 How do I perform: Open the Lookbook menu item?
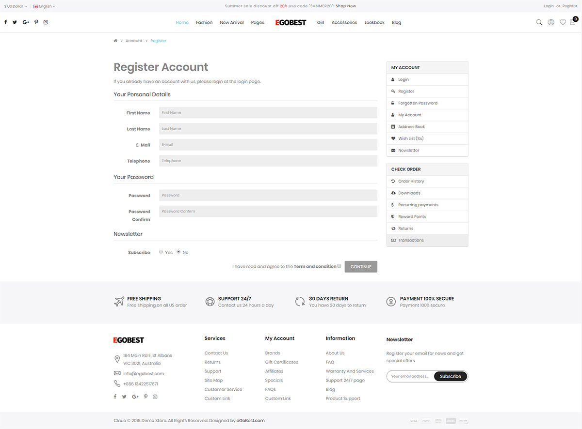pos(374,23)
